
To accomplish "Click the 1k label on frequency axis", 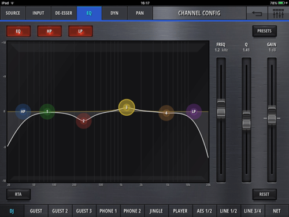I will point(121,185).
